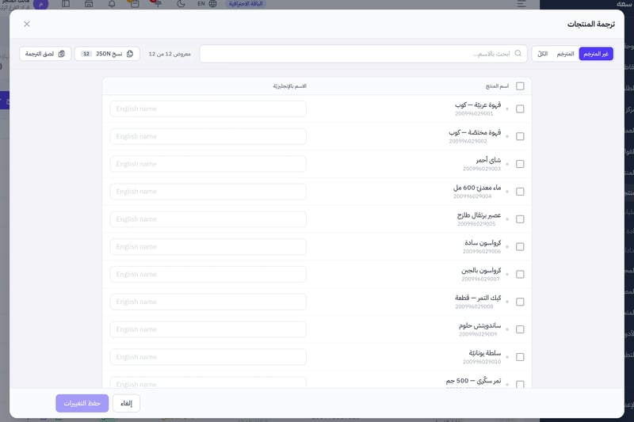Click product name كرواسون سادة
This screenshot has width=634, height=422.
pyautogui.click(x=483, y=243)
